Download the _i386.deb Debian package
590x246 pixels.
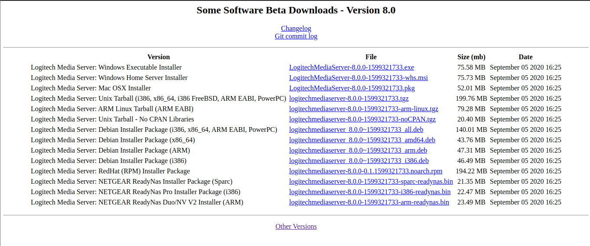point(359,161)
